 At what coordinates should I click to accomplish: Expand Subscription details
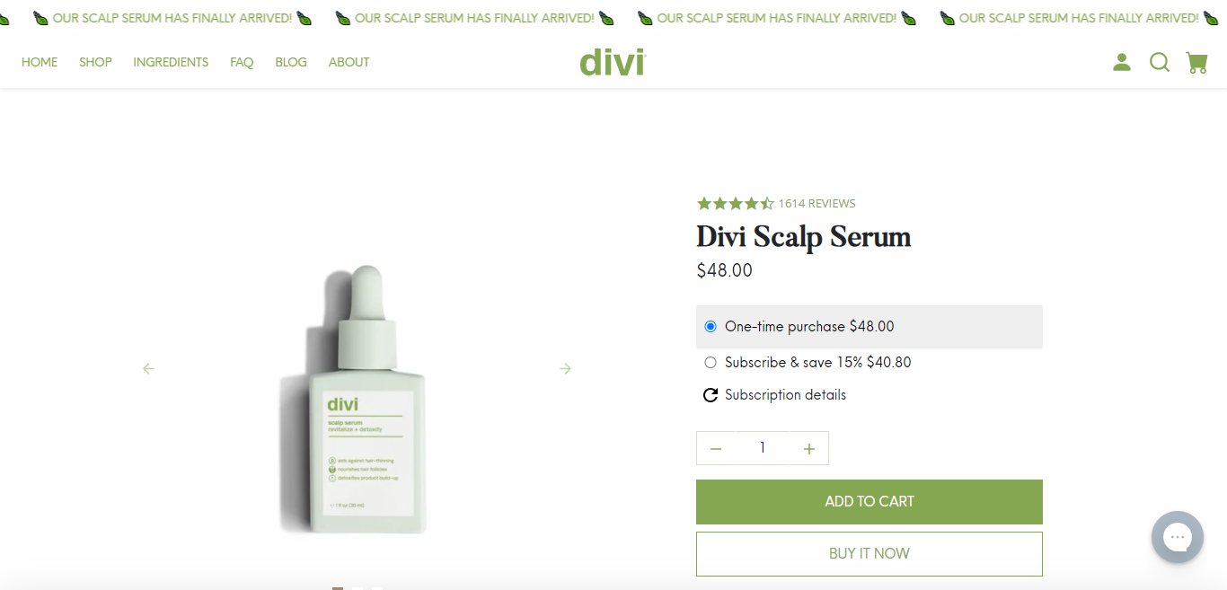point(785,395)
